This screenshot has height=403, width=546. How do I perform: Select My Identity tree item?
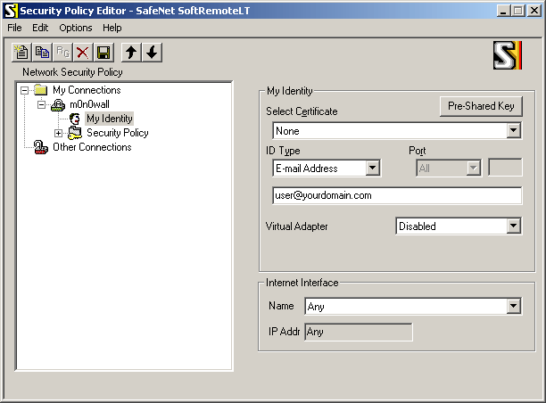(x=110, y=119)
